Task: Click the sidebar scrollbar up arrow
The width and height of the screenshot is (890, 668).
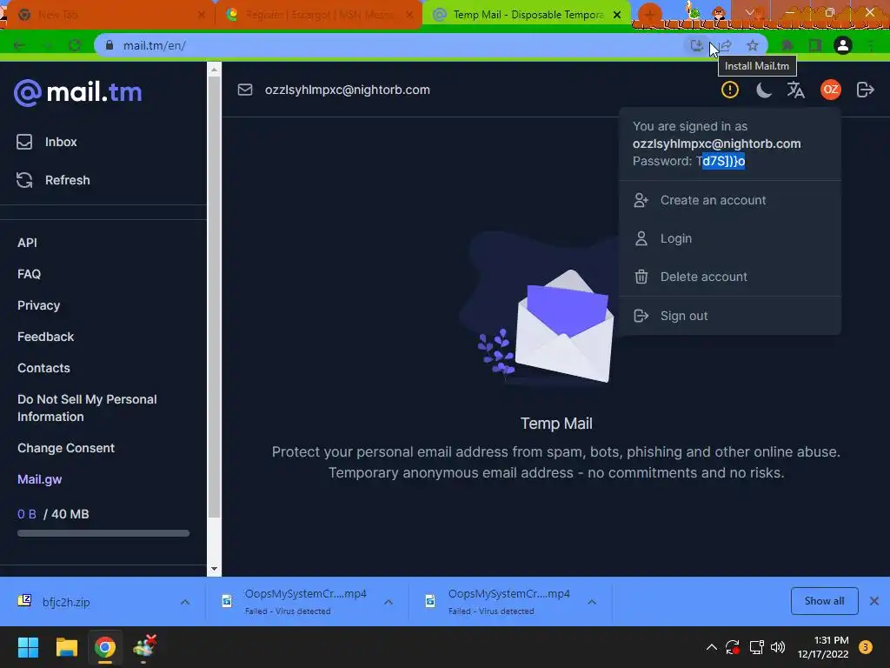Action: [x=214, y=70]
